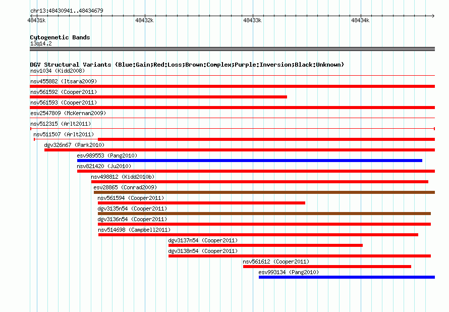Click the dgv3137n54 red loss bar
This screenshot has height=312, width=449.
tap(265, 245)
